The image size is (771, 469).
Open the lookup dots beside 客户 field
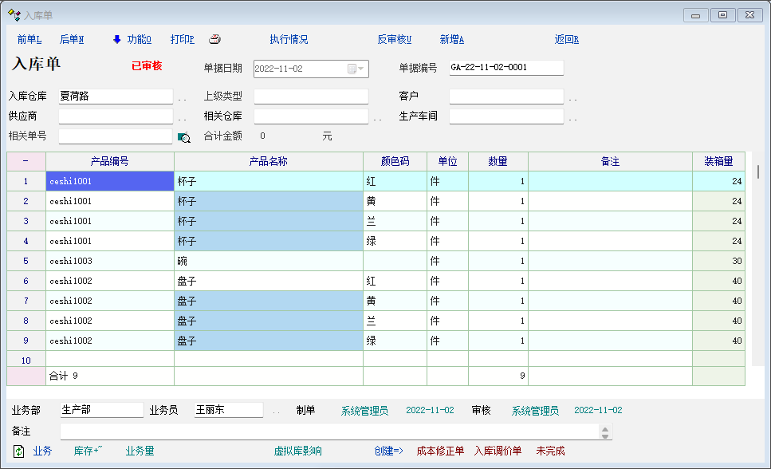pos(572,98)
